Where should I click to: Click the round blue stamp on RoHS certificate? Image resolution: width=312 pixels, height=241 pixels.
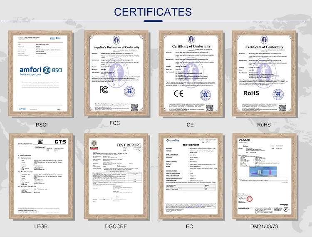(278, 94)
